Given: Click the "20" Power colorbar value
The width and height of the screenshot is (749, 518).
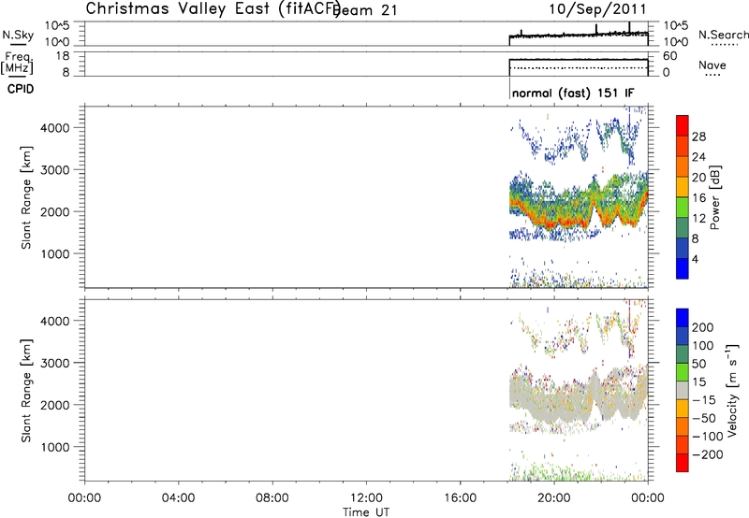Looking at the screenshot, I should coord(698,178).
